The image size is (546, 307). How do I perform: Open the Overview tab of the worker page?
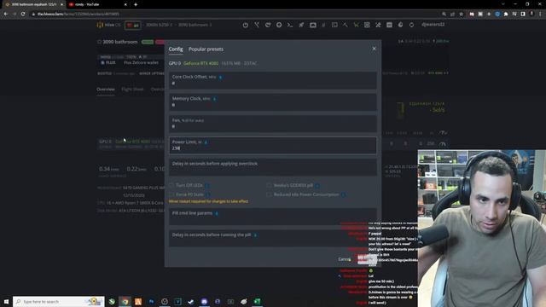106,90
